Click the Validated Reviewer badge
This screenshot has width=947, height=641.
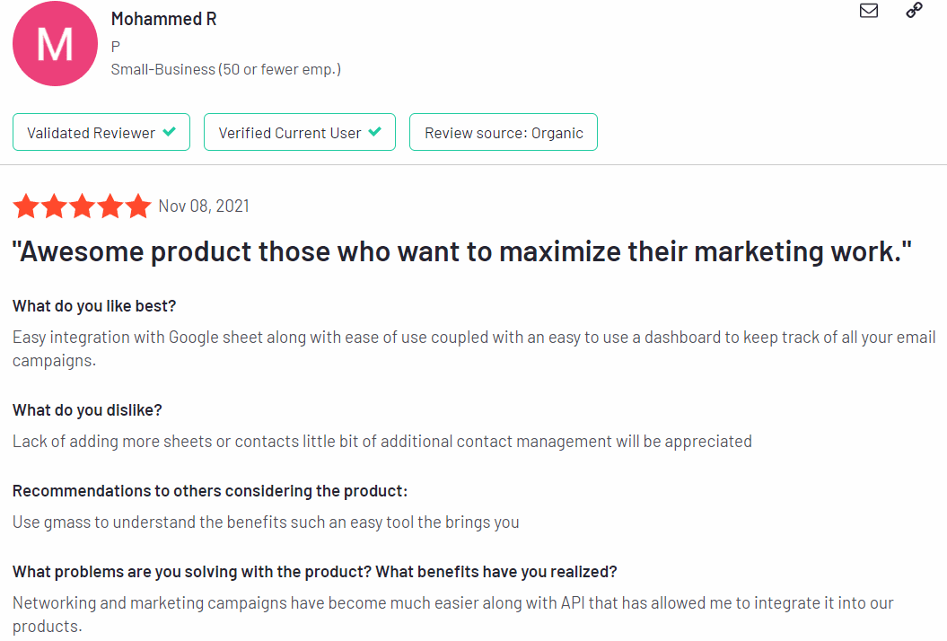tap(101, 132)
